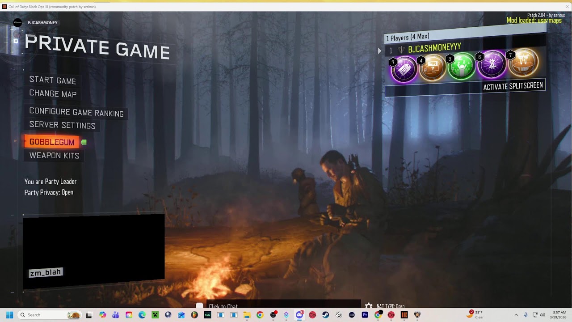
Task: Click the microphone tray icon
Action: point(526,315)
